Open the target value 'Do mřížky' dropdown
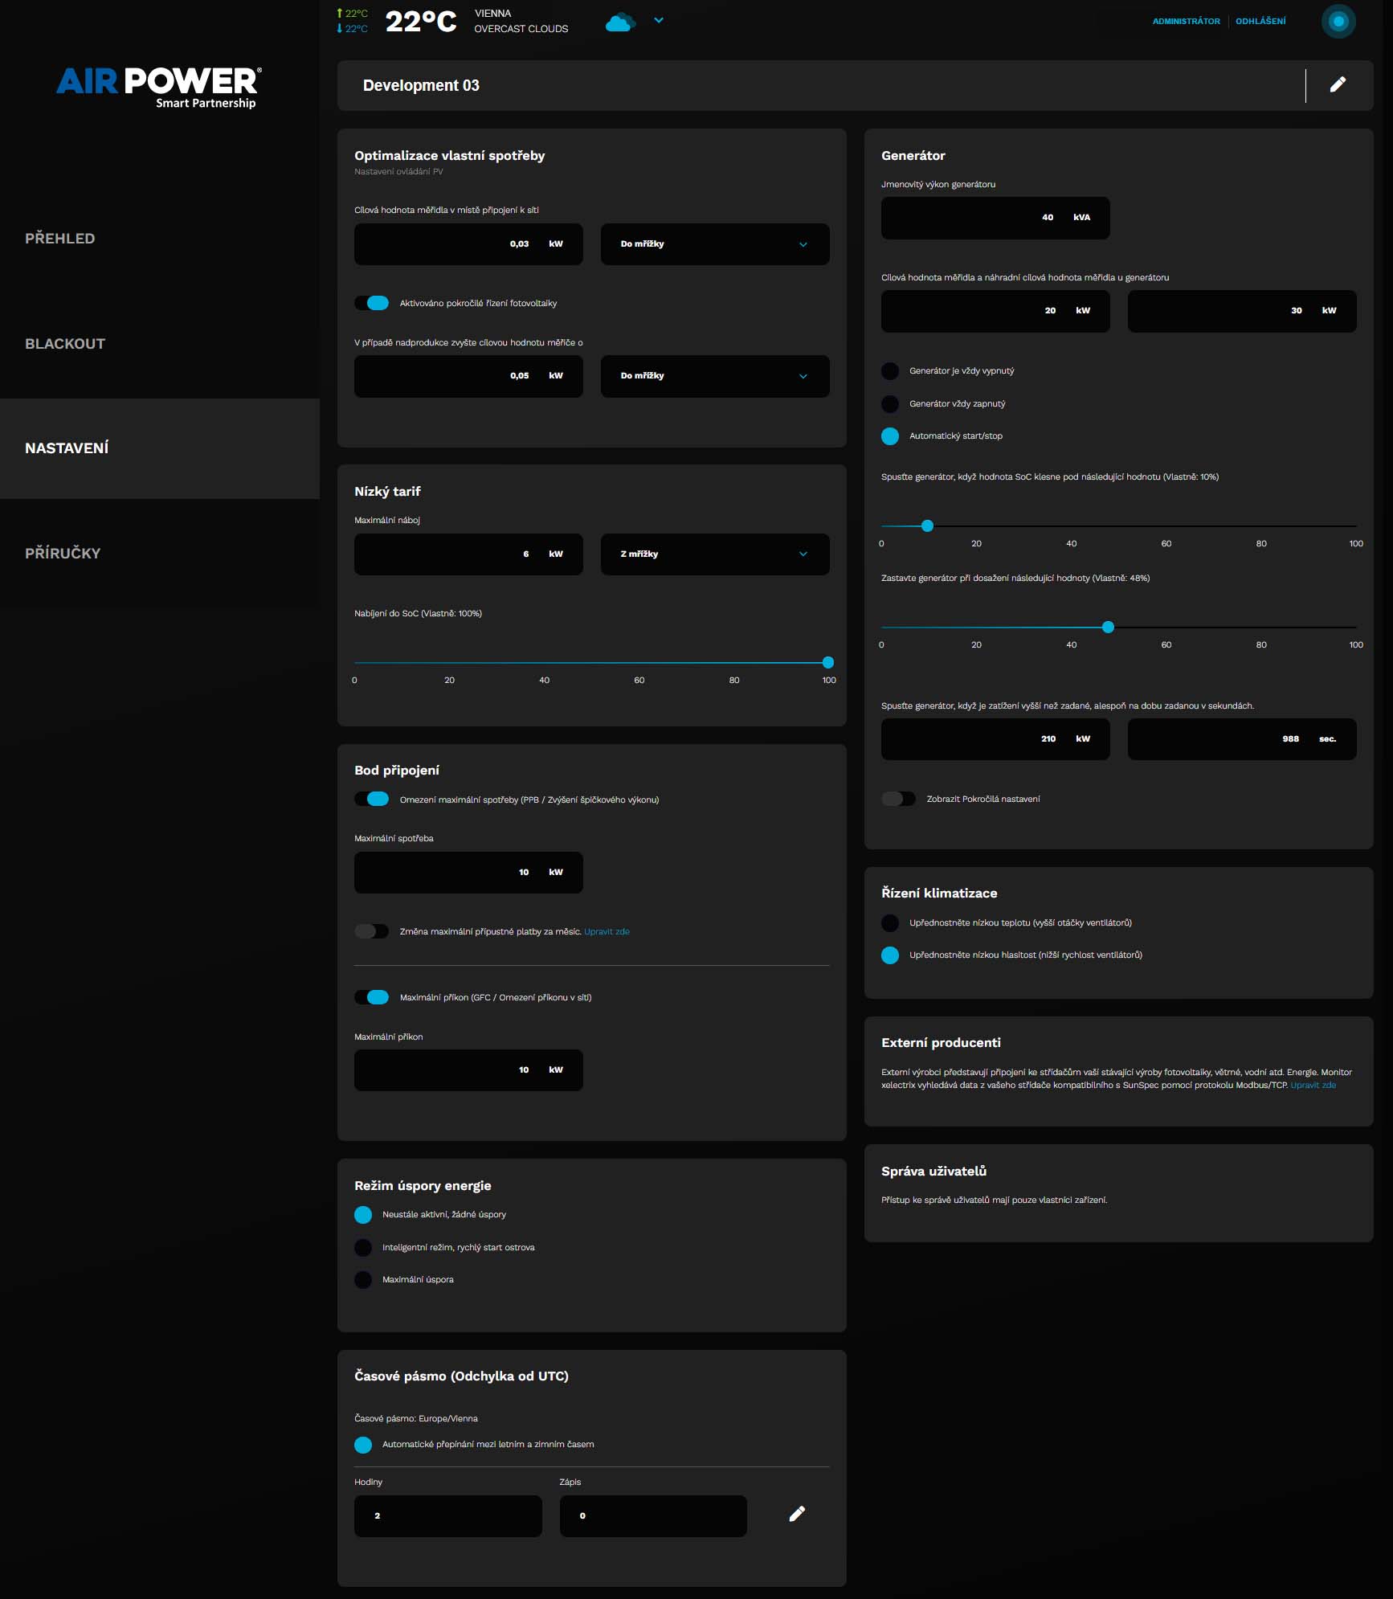Viewport: 1393px width, 1599px height. [714, 244]
